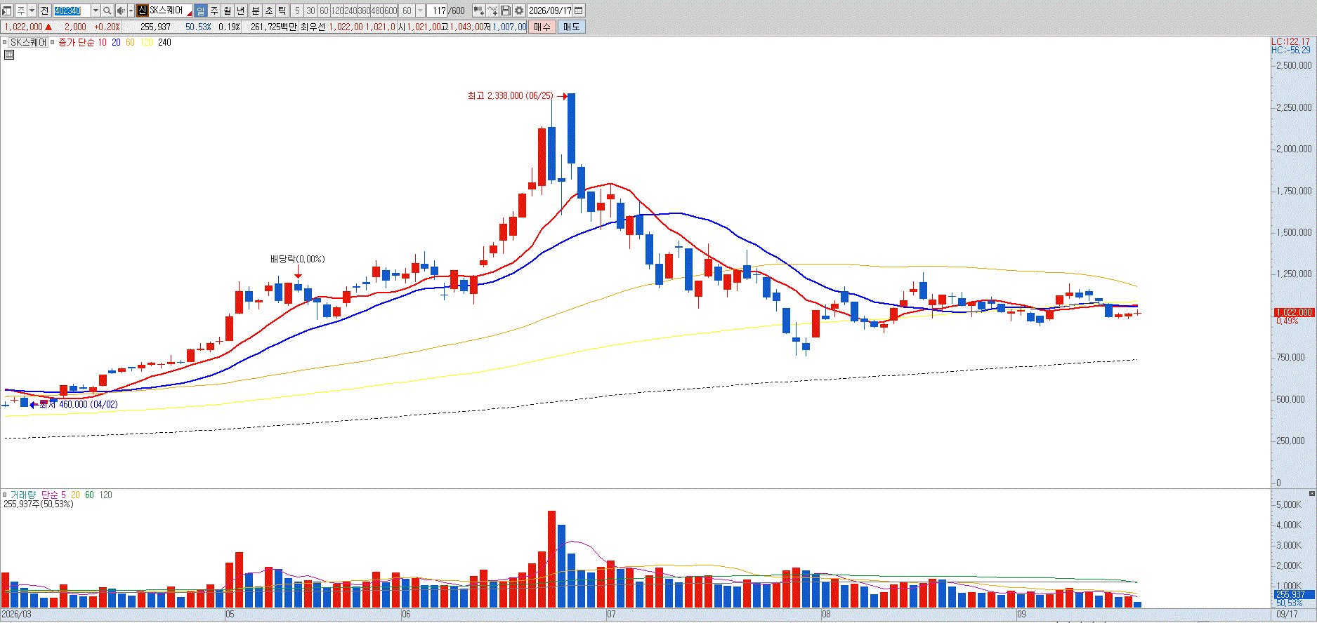Image resolution: width=1317 pixels, height=623 pixels.
Task: Click the date field 2026/09/17
Action: pos(550,11)
